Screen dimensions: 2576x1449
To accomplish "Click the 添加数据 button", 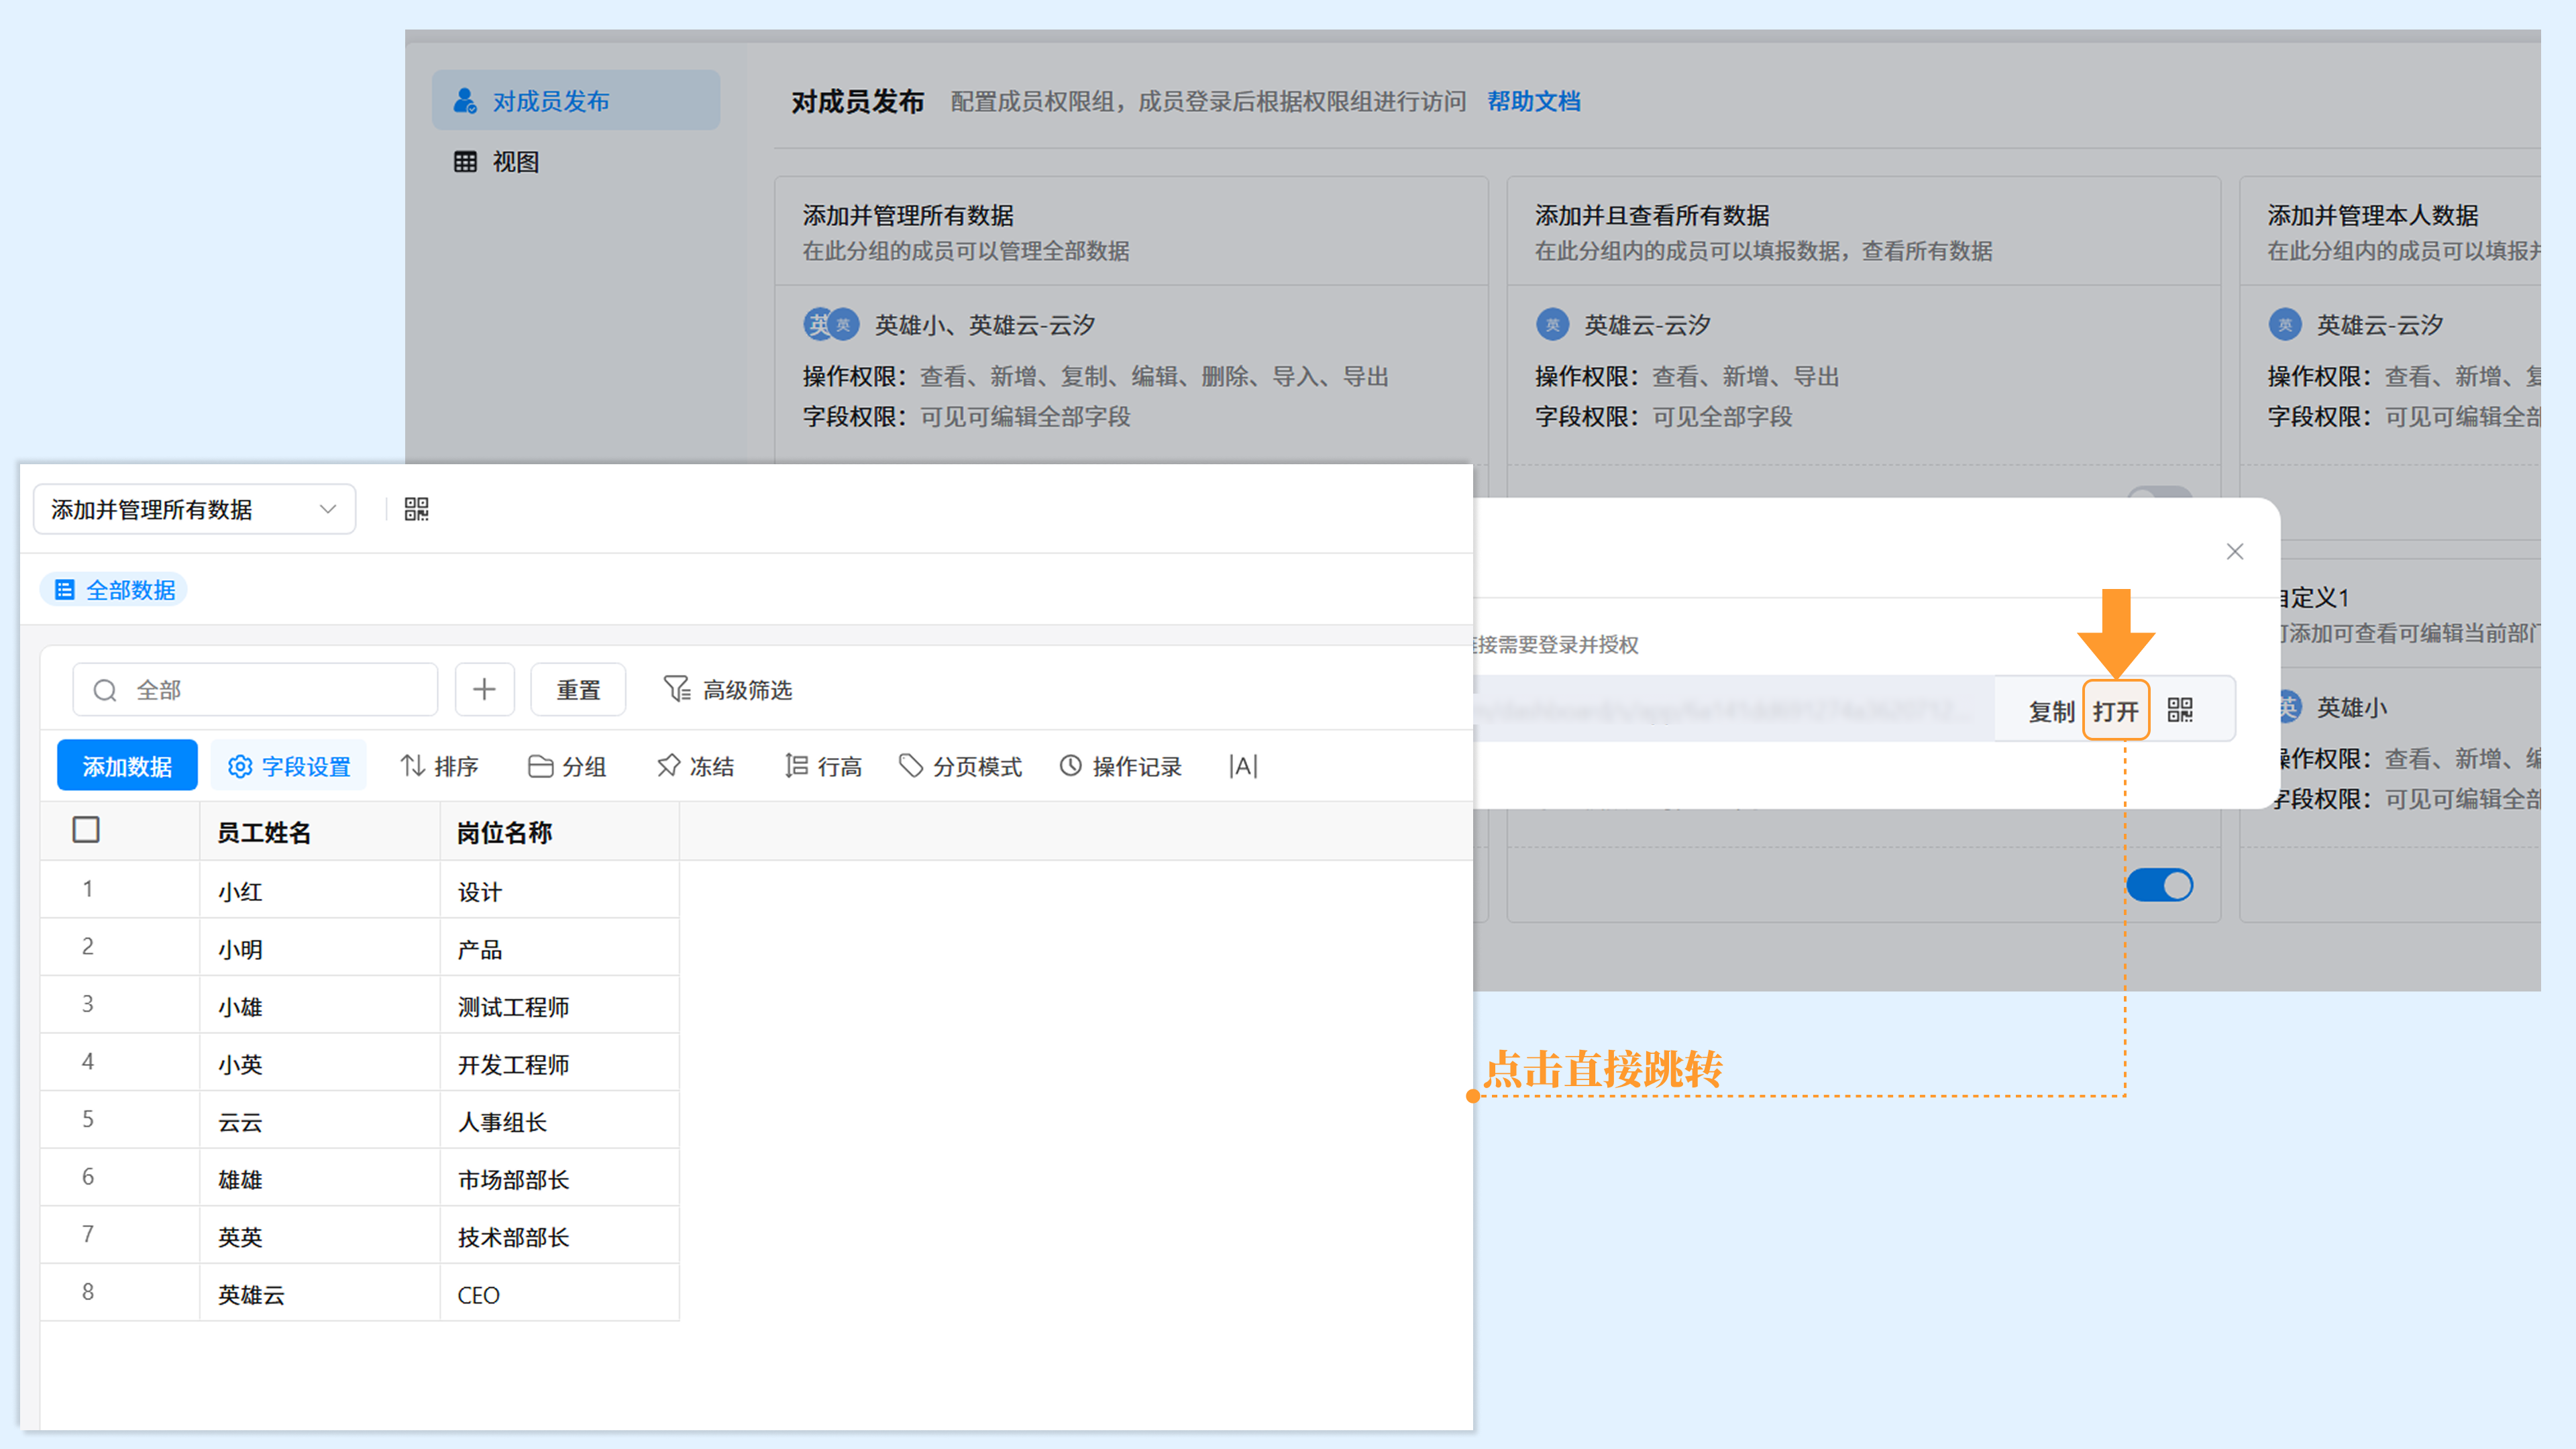I will [x=127, y=766].
